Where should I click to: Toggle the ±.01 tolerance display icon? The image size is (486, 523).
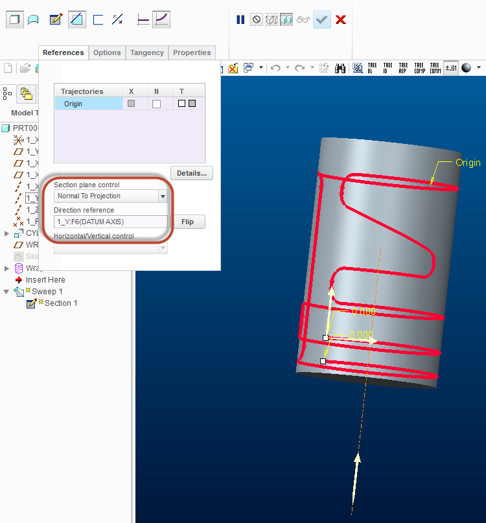coord(451,68)
